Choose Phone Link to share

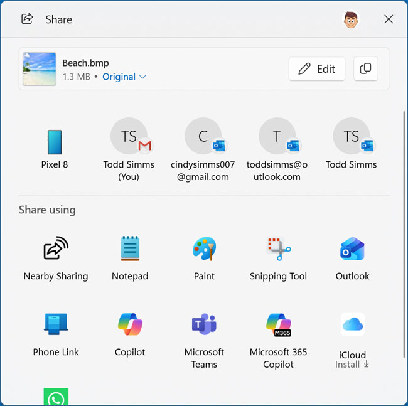coord(56,325)
